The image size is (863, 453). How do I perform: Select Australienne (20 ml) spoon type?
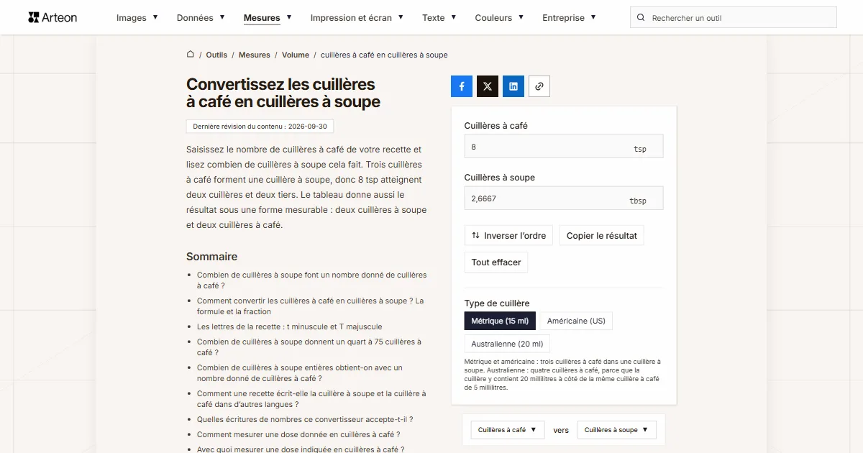507,344
